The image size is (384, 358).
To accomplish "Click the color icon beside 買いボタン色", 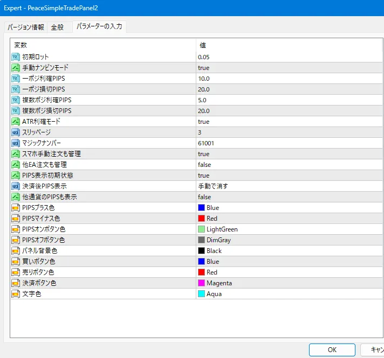I will [x=16, y=262].
